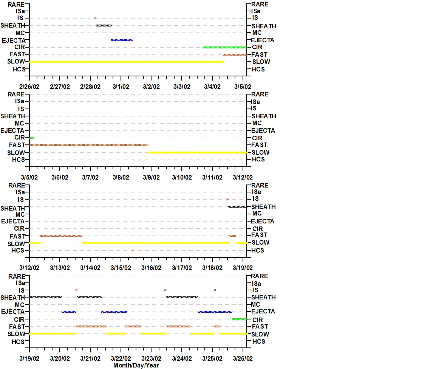This screenshot has width=436, height=369.
Task: Click the left EJECTA label in bottom panel
Action: [x=13, y=312]
